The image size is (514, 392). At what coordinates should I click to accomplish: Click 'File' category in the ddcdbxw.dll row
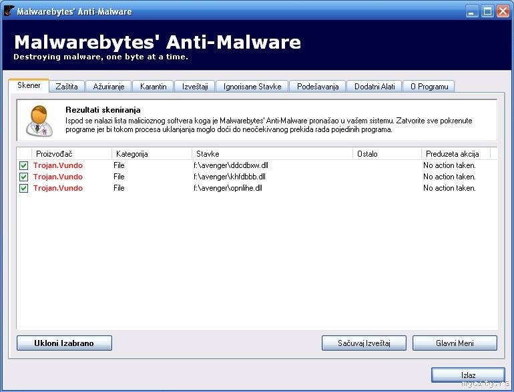click(x=119, y=165)
